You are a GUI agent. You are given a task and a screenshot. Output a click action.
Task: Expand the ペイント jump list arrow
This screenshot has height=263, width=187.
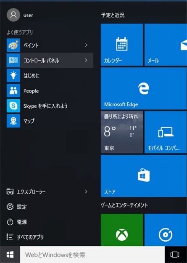tap(86, 45)
